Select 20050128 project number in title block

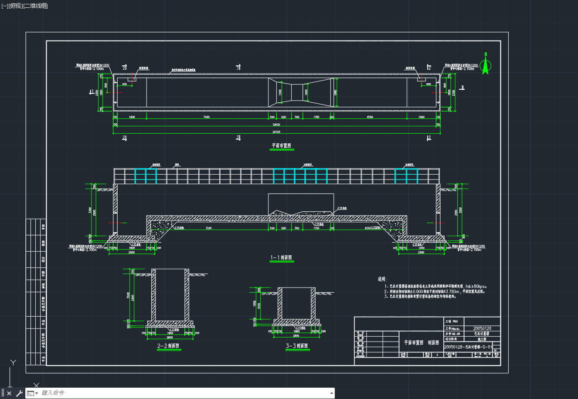(x=482, y=328)
